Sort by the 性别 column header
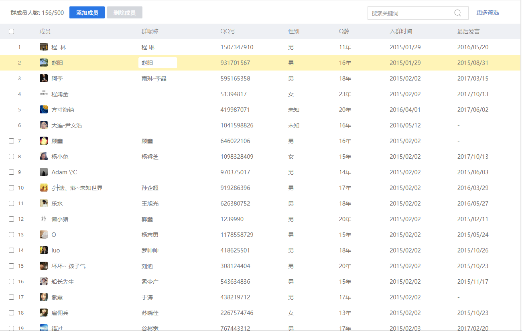Image resolution: width=522 pixels, height=331 pixels. [294, 31]
